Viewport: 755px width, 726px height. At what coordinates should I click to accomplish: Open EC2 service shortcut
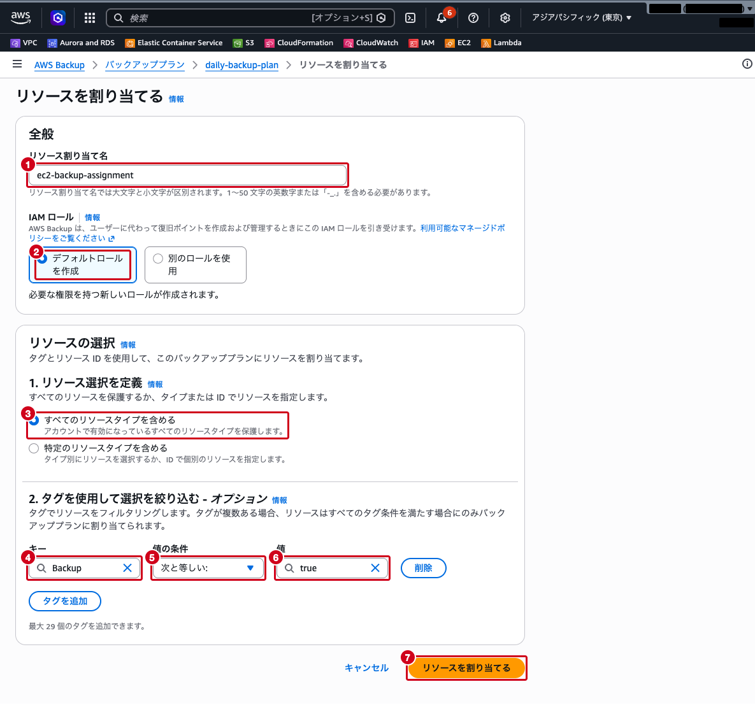click(x=458, y=43)
